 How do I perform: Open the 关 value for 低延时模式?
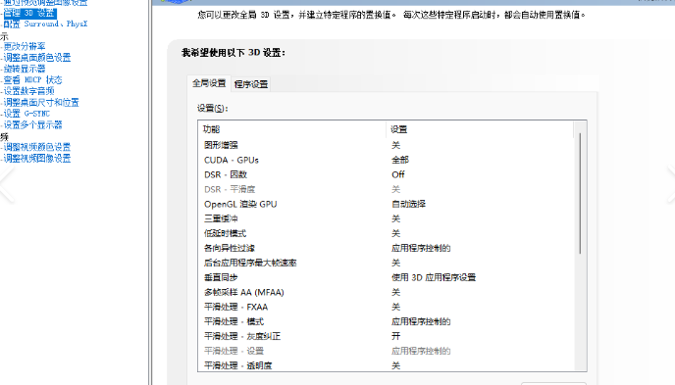(396, 233)
